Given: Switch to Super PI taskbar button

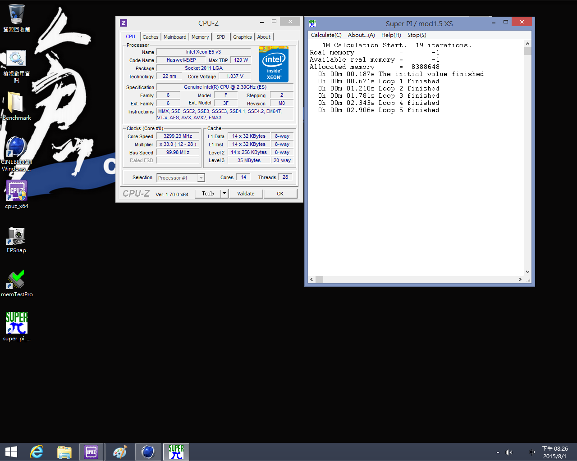Looking at the screenshot, I should [x=176, y=452].
